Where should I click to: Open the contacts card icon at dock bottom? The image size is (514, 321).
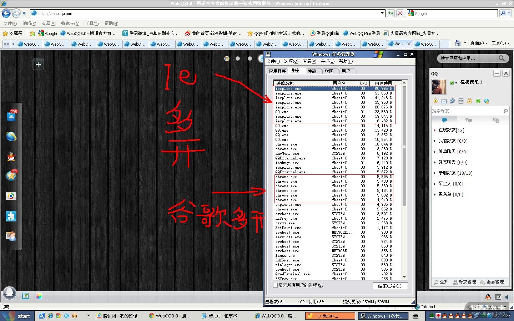(11, 236)
